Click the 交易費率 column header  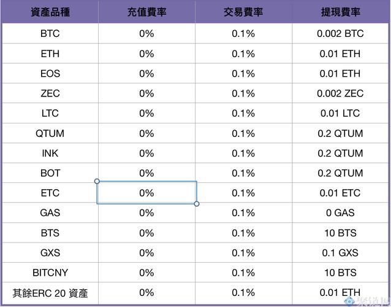[x=243, y=12]
